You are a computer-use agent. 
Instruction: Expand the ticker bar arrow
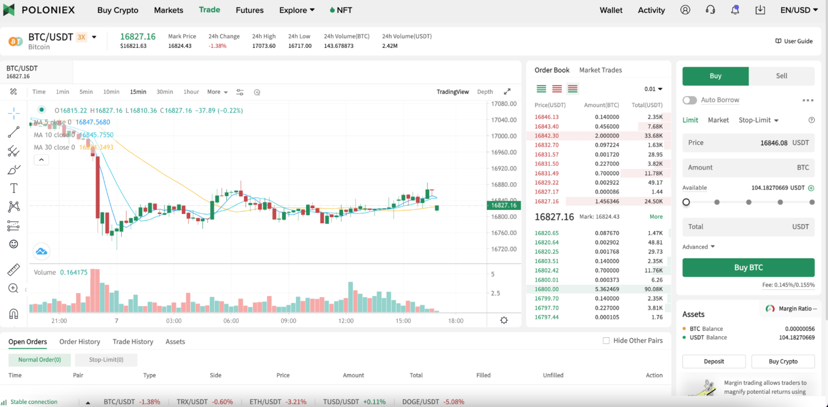click(88, 402)
